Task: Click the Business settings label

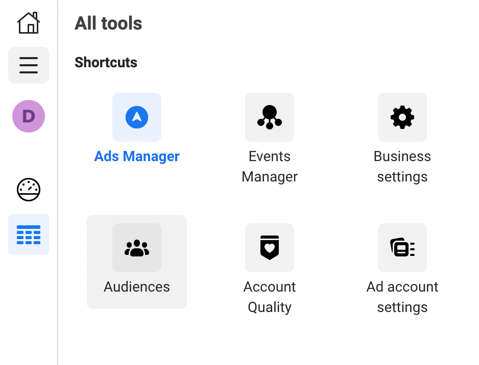Action: click(402, 167)
